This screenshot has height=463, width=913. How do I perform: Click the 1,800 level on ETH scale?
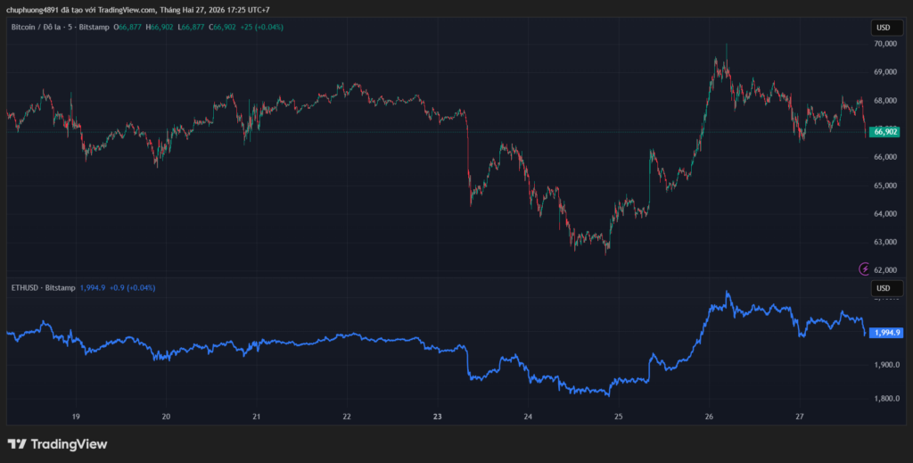(x=884, y=399)
